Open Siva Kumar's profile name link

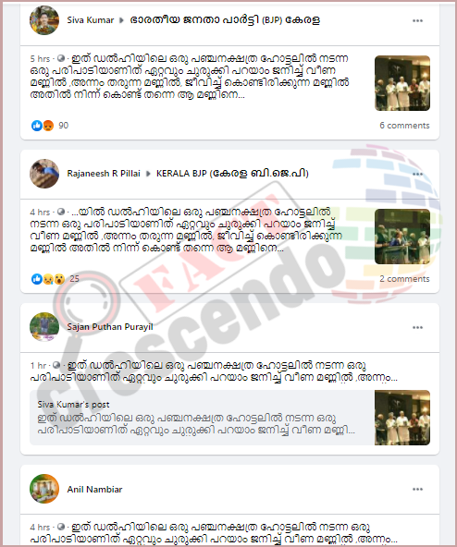[x=91, y=20]
